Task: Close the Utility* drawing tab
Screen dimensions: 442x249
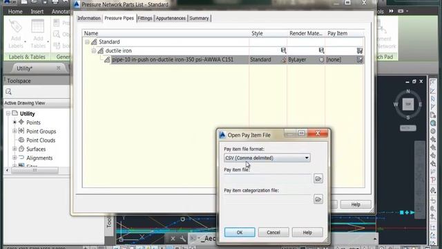Action: coord(58,68)
